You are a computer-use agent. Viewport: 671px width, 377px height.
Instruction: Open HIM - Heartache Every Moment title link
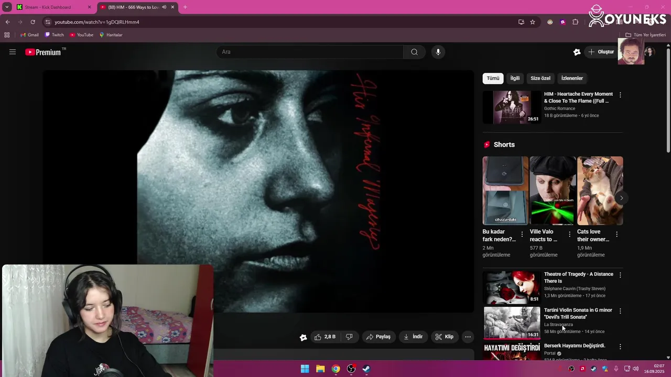578,97
